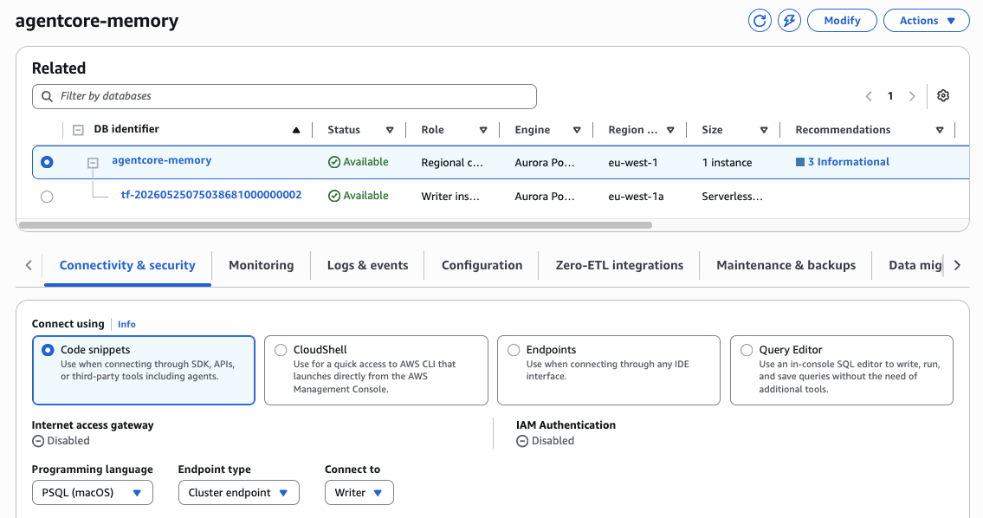
Task: Switch to Maintenance & backups tab
Action: point(786,265)
